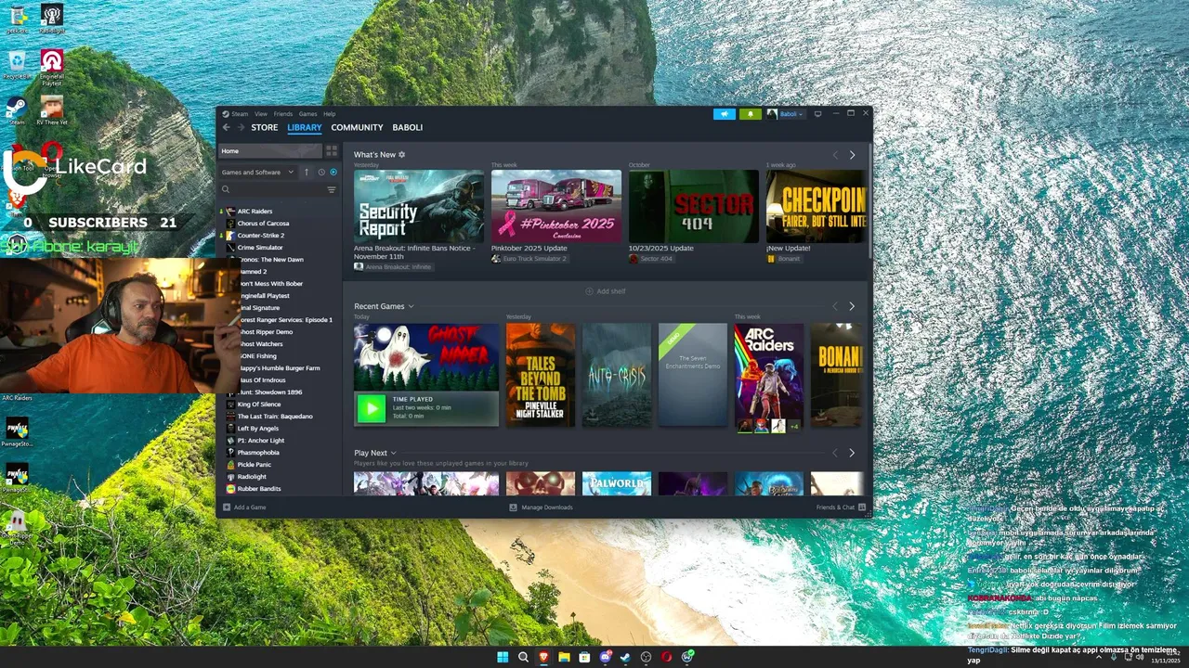Filter library by recent activity clock icon
This screenshot has height=668, width=1189.
point(321,172)
